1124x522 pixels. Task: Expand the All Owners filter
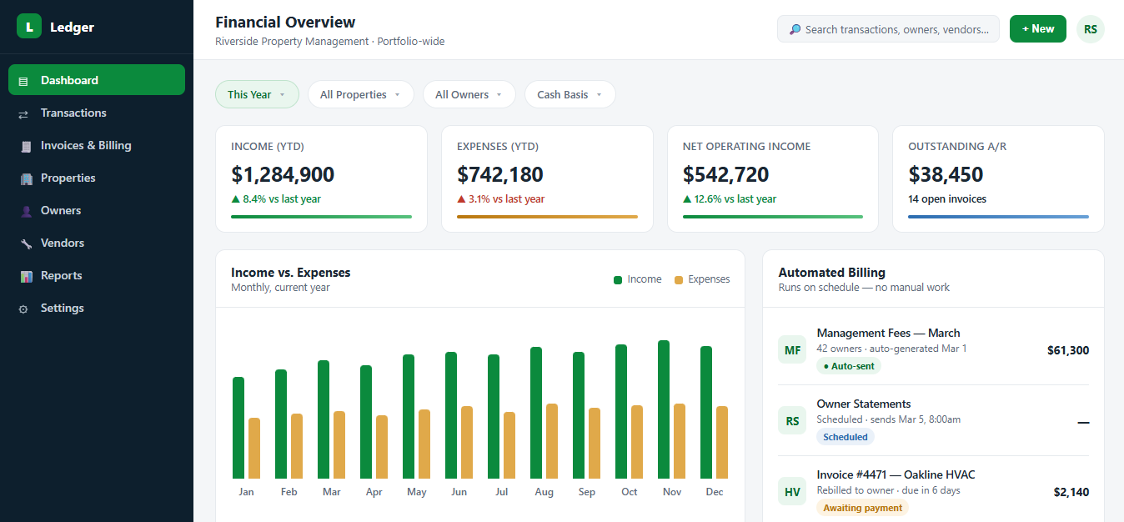coord(469,94)
